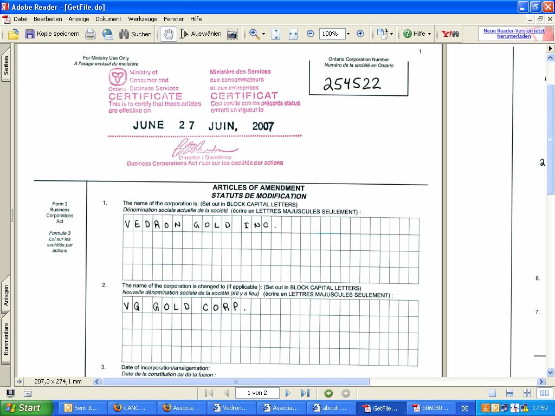Open the Dokument menu
The image size is (555, 416).
[x=108, y=19]
